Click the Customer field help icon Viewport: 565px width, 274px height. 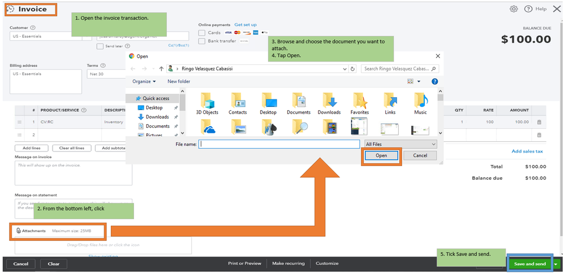click(33, 28)
